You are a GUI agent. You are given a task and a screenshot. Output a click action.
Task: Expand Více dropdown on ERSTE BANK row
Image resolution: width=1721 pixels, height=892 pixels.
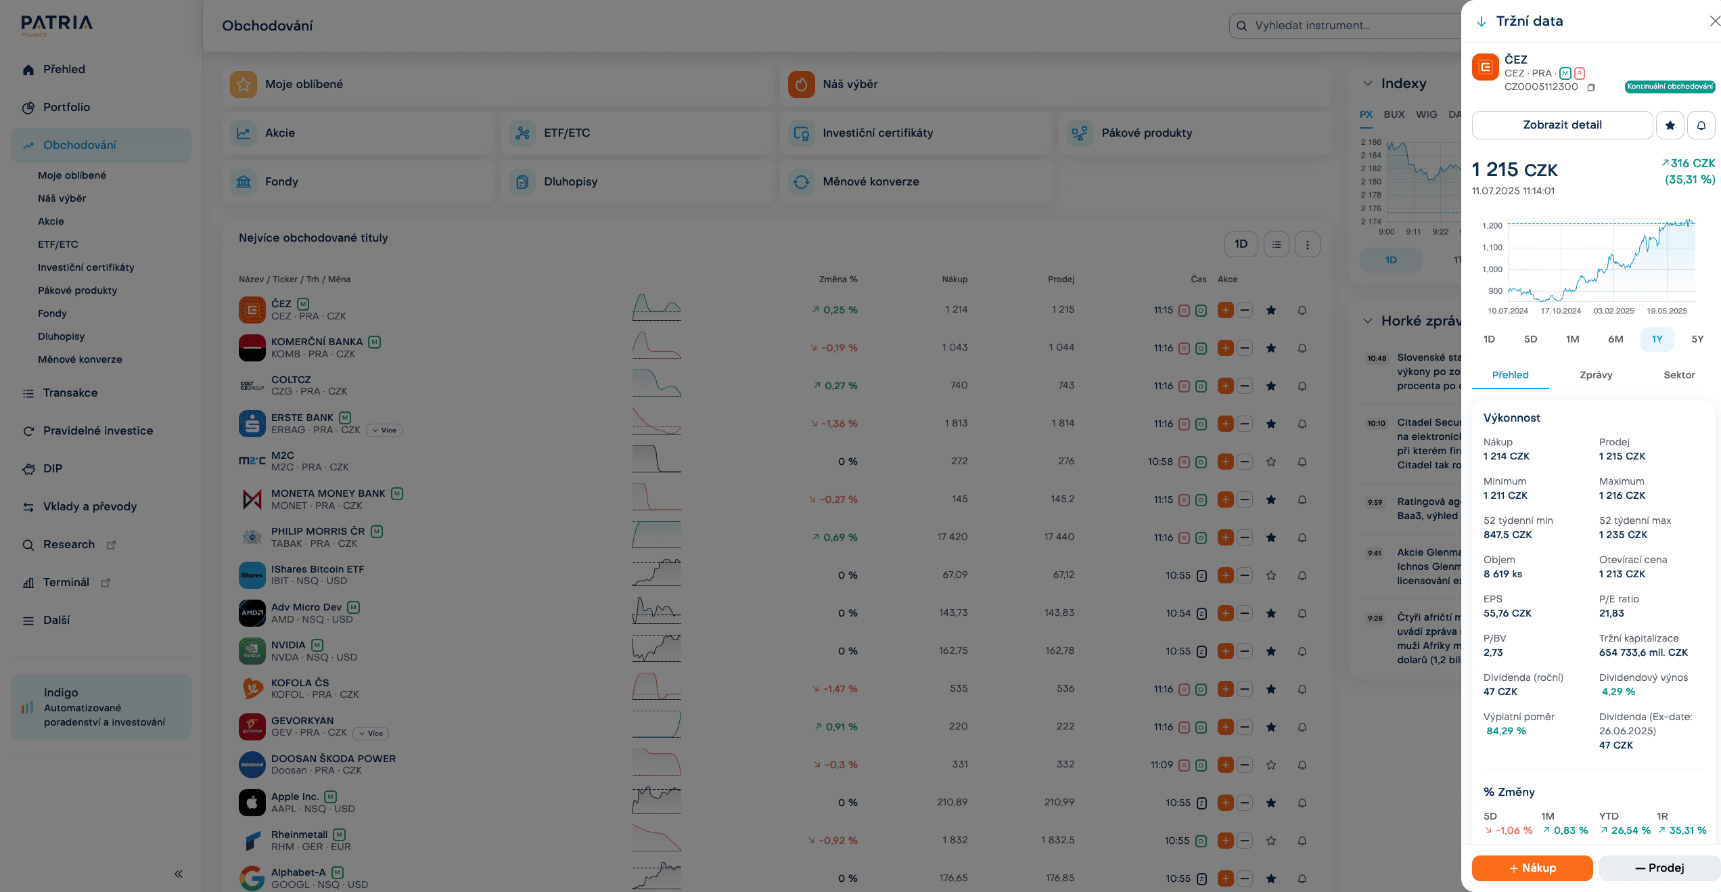384,430
